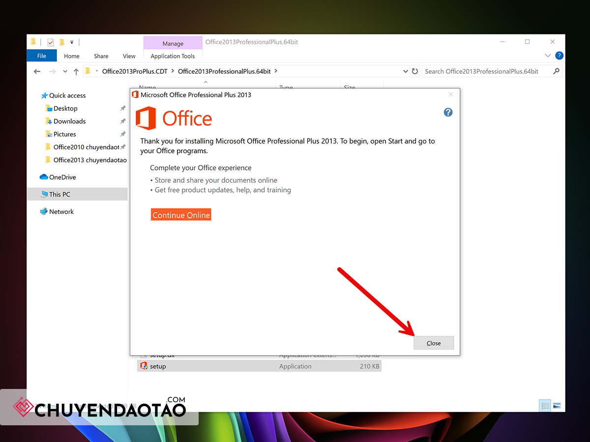The image size is (590, 442).
Task: Go back with the Back arrow
Action: point(37,72)
